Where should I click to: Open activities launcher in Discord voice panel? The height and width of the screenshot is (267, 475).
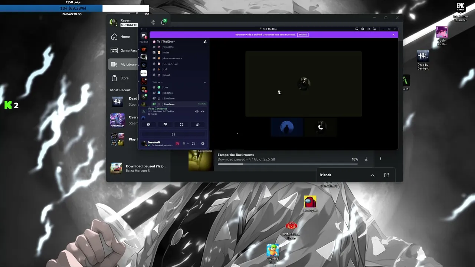pos(181,125)
